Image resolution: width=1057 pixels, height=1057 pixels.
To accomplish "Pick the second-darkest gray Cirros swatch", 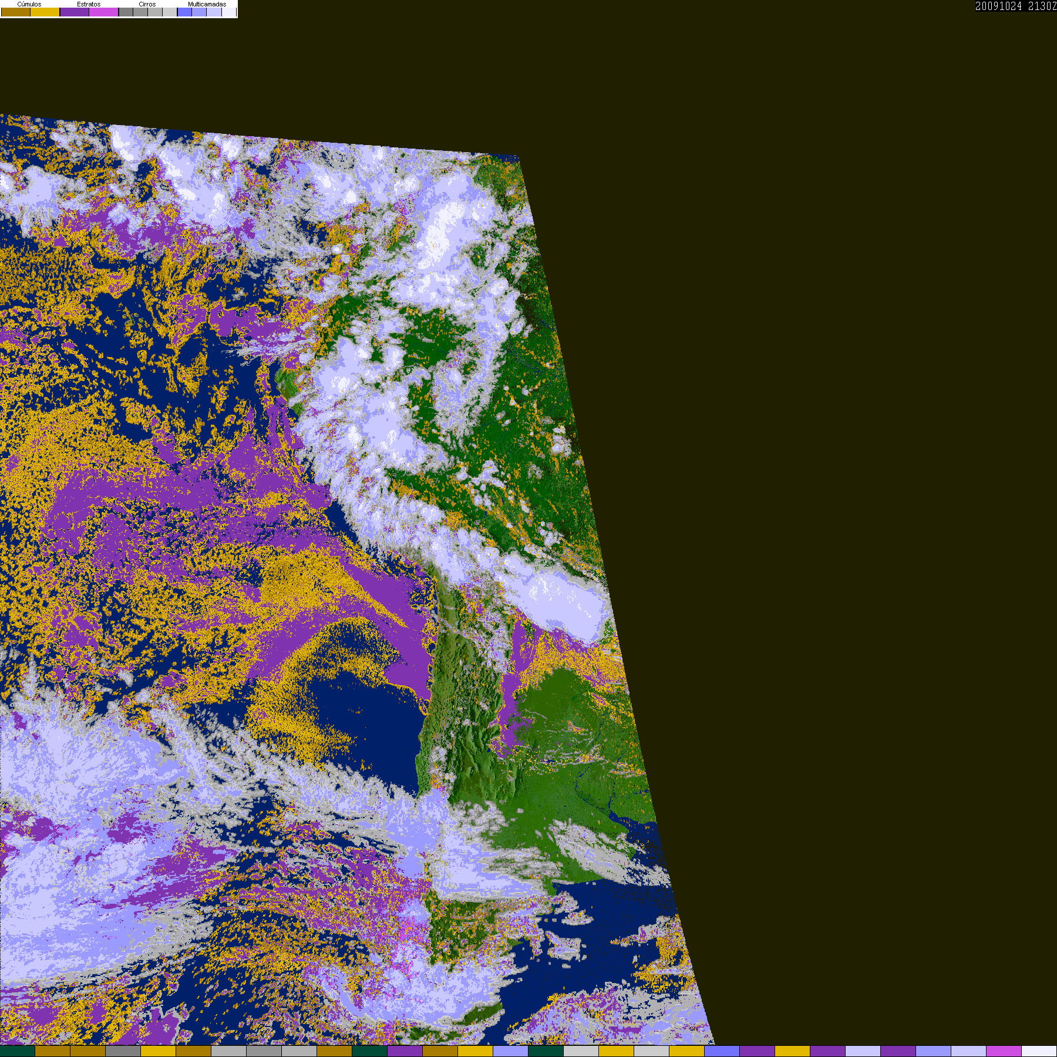I will (x=140, y=12).
